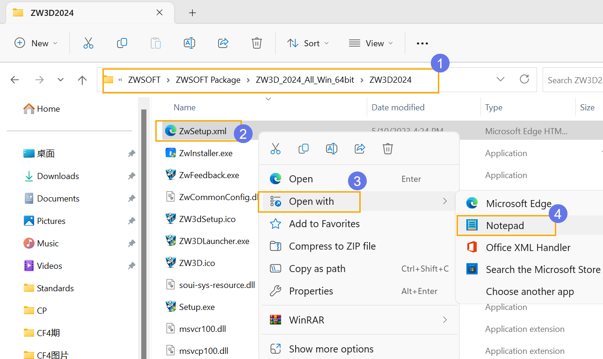The height and width of the screenshot is (359, 603).
Task: Click the collapse chevron above Name column
Action: (x=268, y=99)
